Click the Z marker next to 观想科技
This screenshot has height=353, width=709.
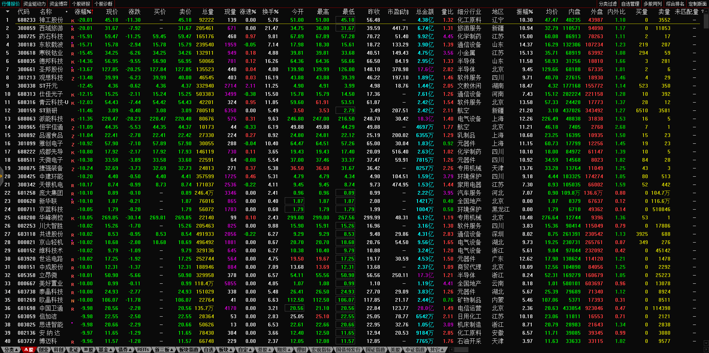[x=73, y=78]
